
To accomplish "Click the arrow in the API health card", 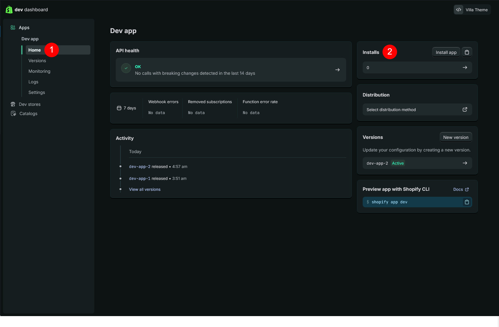I will [x=337, y=70].
